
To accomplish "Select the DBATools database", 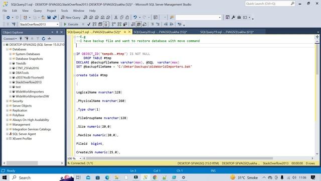I will [x=22, y=73].
